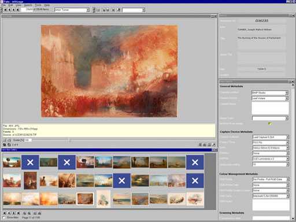Viewport: 296px width, 222px height.
Task: Click the second blue X placeholder in top gallery row
Action: [x=66, y=162]
